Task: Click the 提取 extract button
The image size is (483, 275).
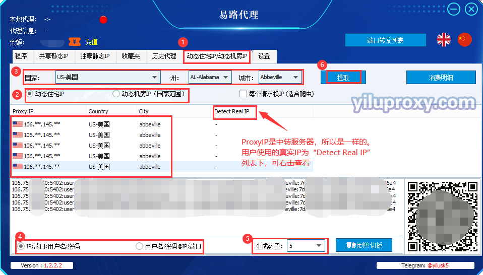Action: (343, 78)
